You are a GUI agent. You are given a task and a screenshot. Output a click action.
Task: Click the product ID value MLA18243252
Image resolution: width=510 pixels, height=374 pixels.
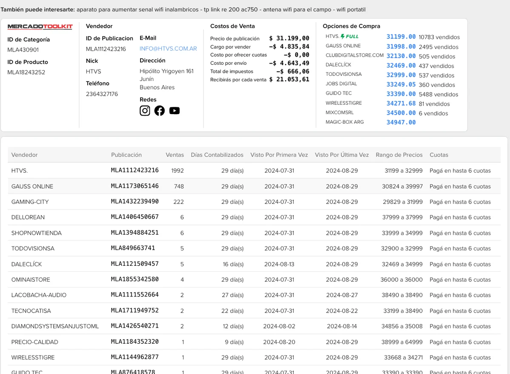click(26, 72)
